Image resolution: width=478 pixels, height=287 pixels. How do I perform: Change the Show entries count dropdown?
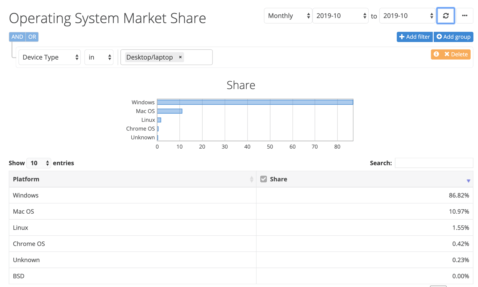pyautogui.click(x=39, y=163)
